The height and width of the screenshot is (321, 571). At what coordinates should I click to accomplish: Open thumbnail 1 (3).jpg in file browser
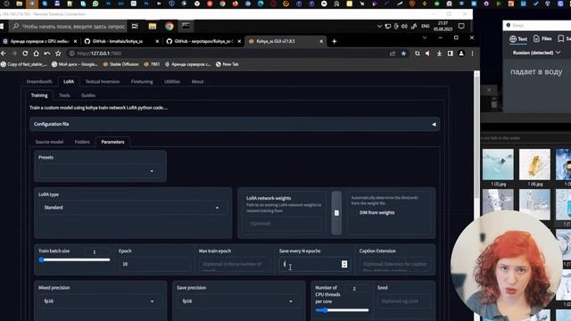[498, 164]
